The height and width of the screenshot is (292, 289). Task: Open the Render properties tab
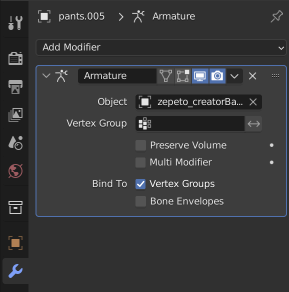(x=15, y=58)
